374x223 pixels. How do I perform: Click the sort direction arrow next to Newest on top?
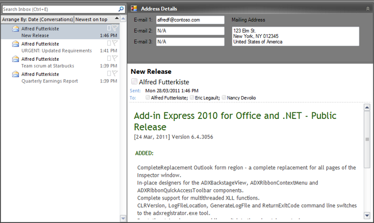117,18
